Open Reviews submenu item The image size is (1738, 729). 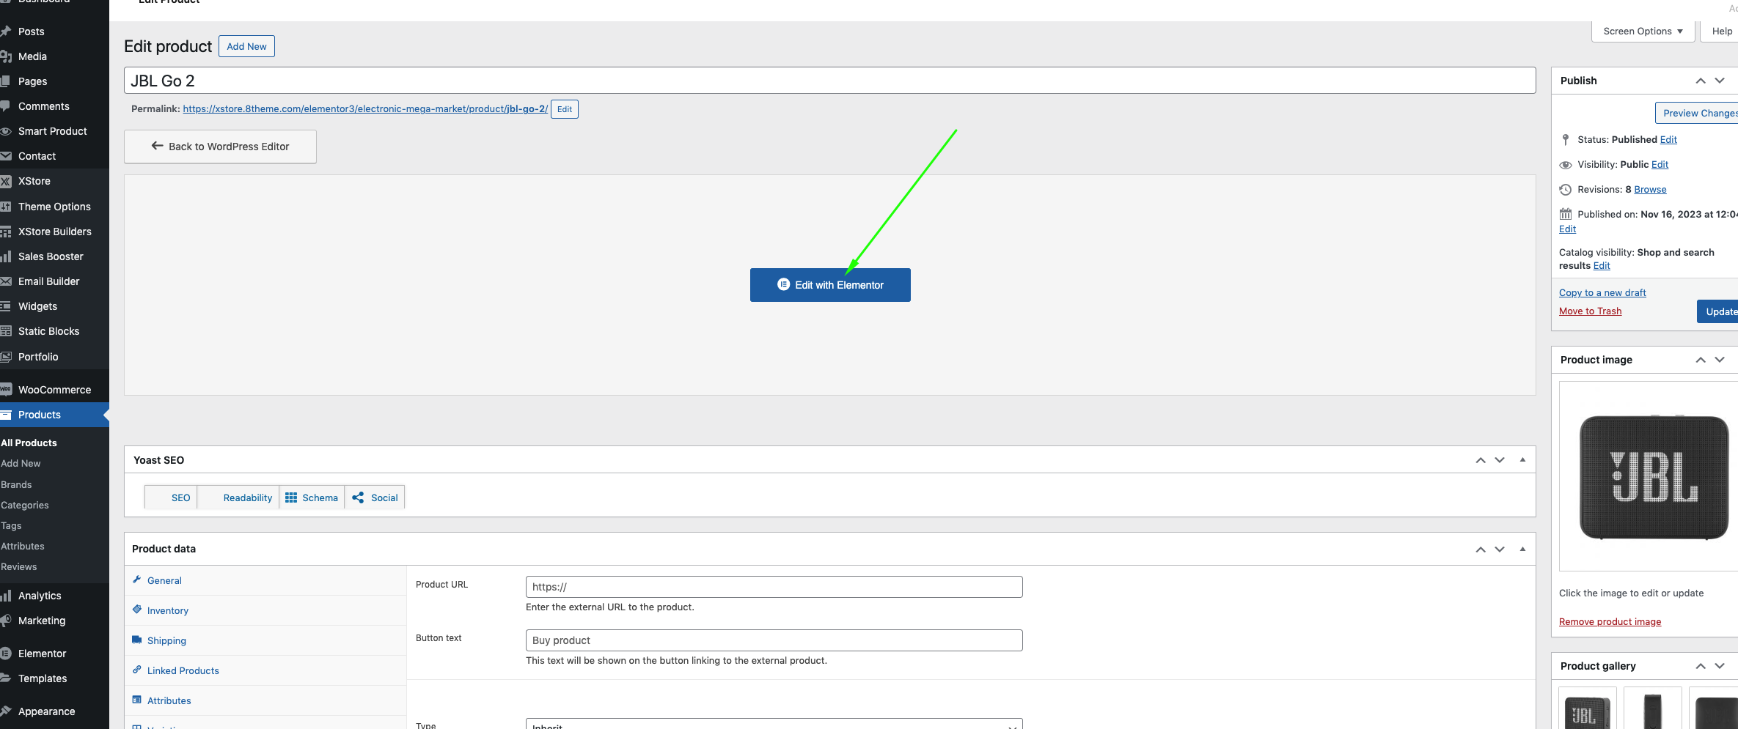point(18,566)
